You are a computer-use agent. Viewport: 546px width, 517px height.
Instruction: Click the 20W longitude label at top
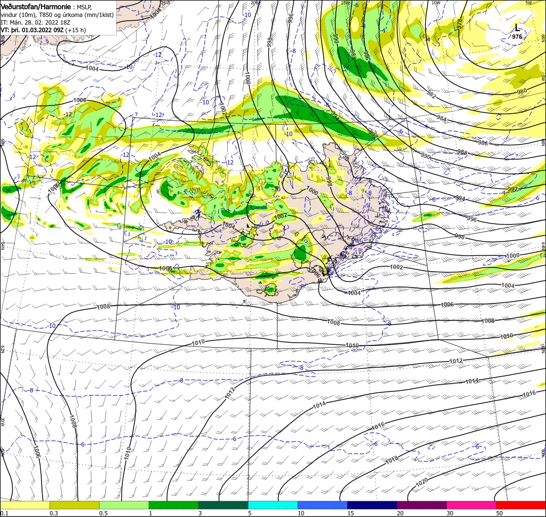coord(255,2)
